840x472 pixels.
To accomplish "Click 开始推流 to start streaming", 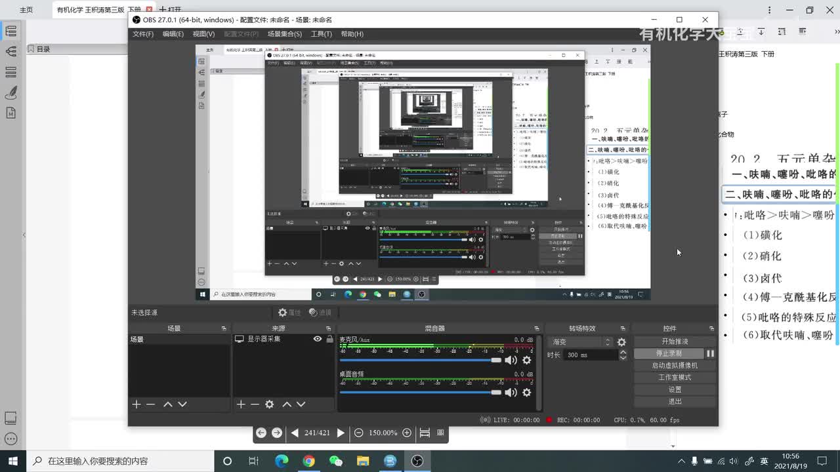I will click(675, 342).
